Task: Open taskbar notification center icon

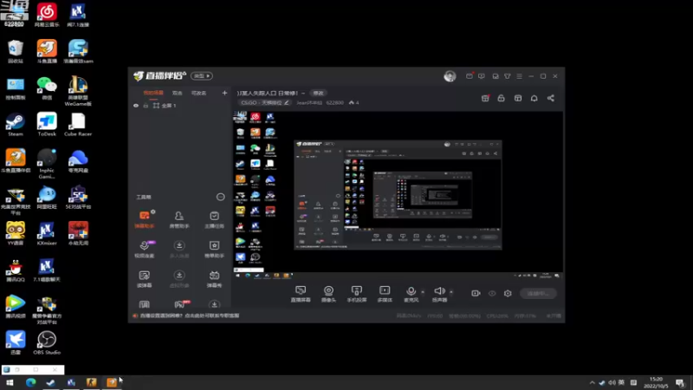Action: click(680, 382)
